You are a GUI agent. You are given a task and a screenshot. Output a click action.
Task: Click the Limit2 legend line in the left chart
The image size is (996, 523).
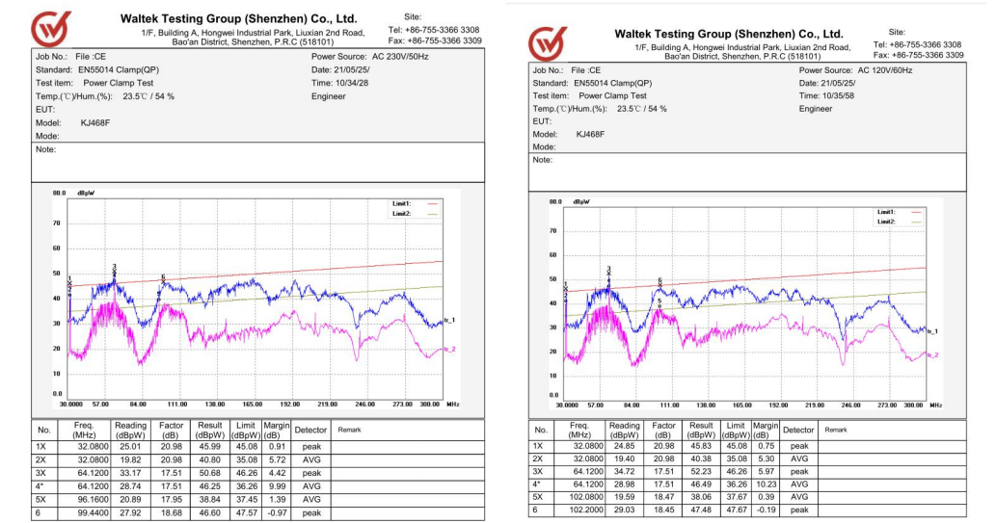433,214
